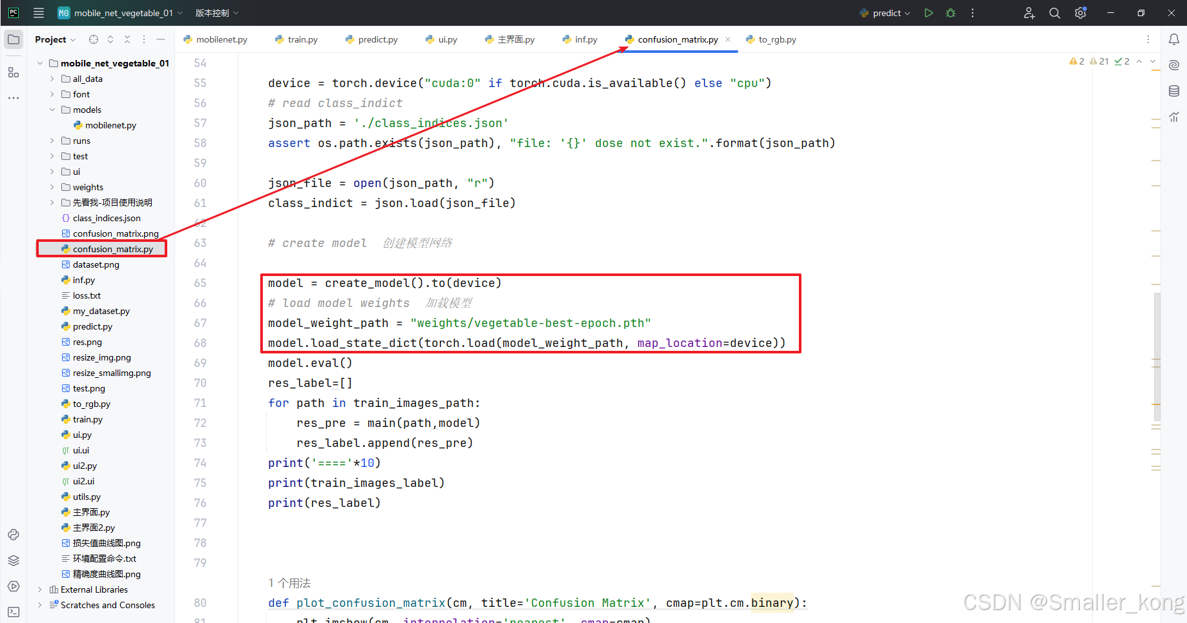Open more run actions menu
This screenshot has height=623, width=1187.
coord(973,13)
